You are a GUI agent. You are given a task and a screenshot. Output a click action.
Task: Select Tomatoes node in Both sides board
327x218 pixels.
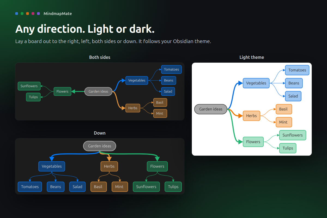pyautogui.click(x=171, y=69)
